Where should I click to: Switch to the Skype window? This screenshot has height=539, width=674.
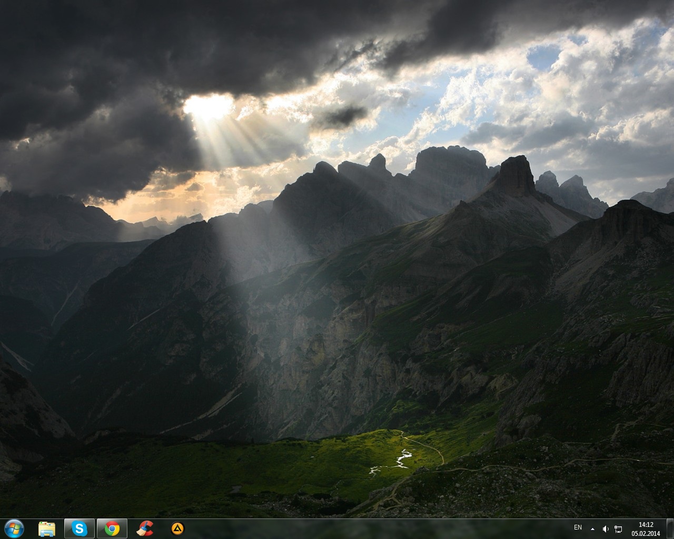(80, 528)
